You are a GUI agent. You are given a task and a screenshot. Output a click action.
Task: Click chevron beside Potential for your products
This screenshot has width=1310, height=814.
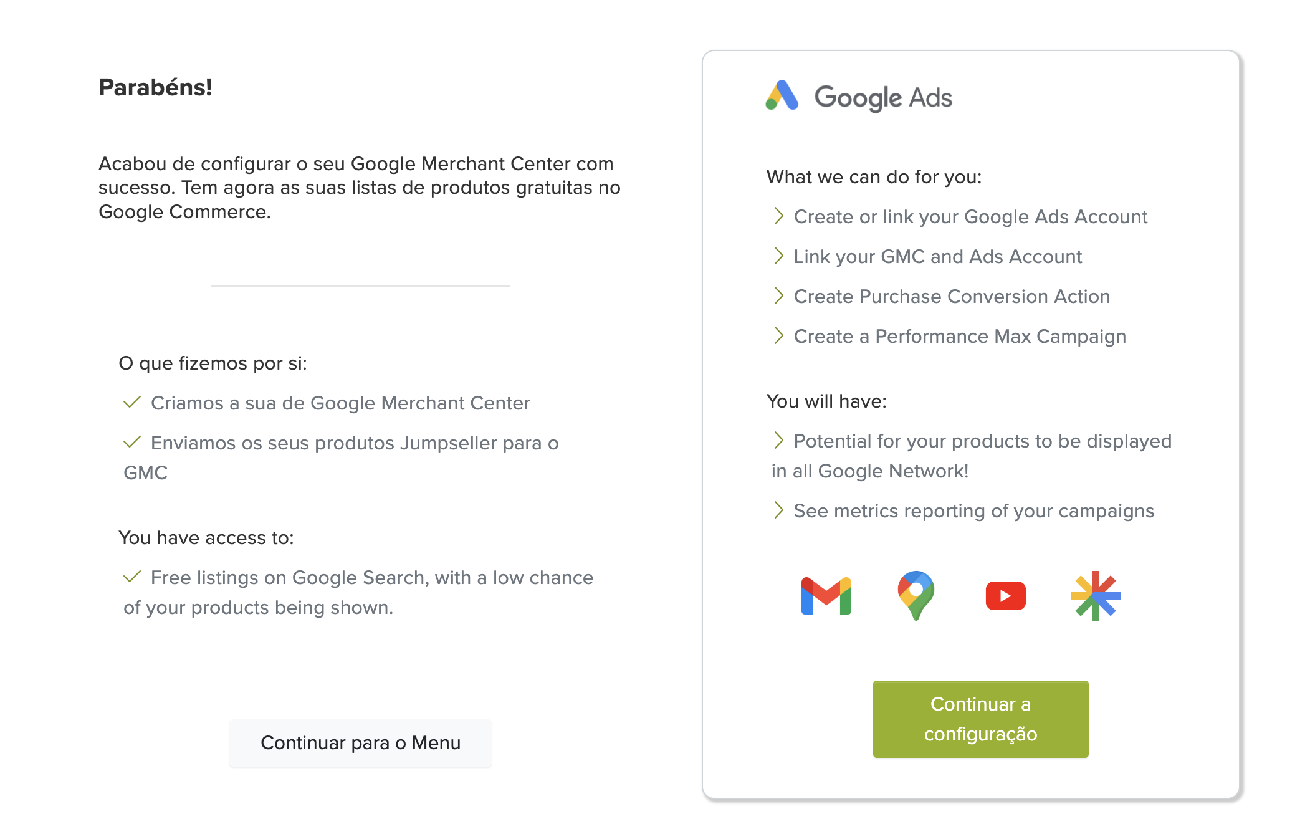778,441
